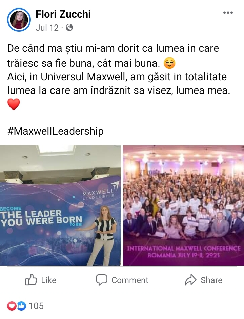The width and height of the screenshot is (244, 319).
Task: Open the three-dot post options menu
Action: tap(228, 13)
